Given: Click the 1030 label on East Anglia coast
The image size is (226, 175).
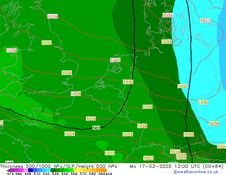Looking at the screenshot, I should tap(67, 73).
